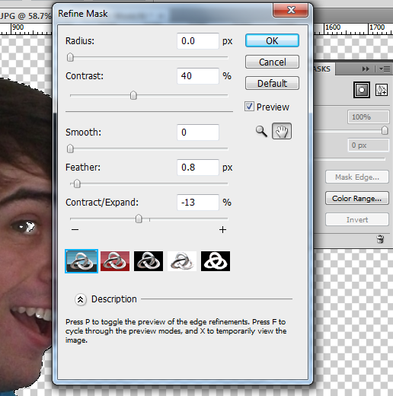The height and width of the screenshot is (396, 393).
Task: Select the Zoom tool magnifier icon
Action: (261, 131)
